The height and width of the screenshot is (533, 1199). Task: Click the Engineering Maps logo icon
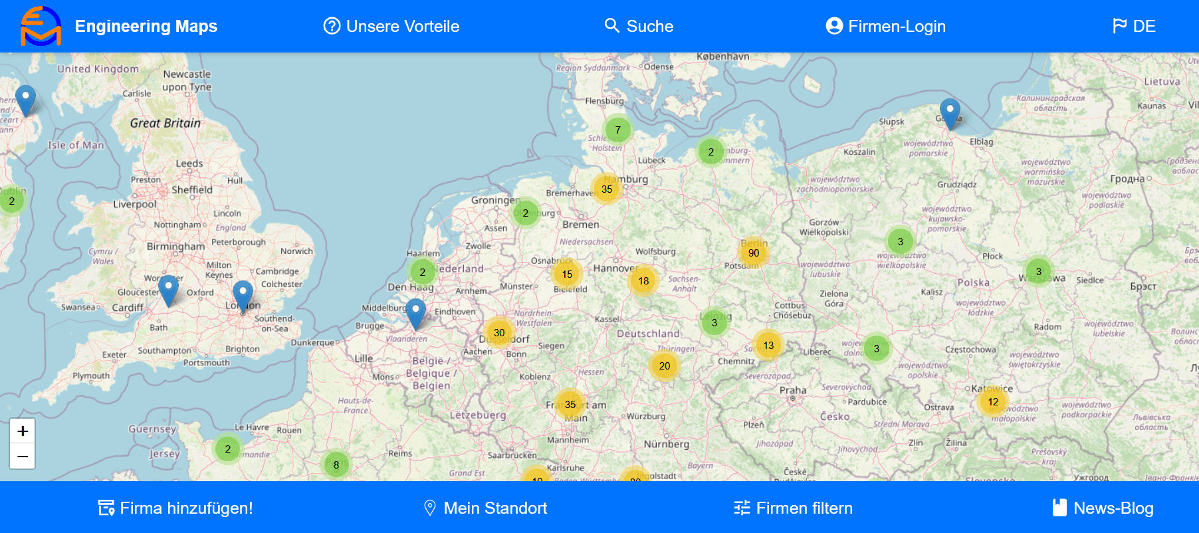[x=41, y=26]
